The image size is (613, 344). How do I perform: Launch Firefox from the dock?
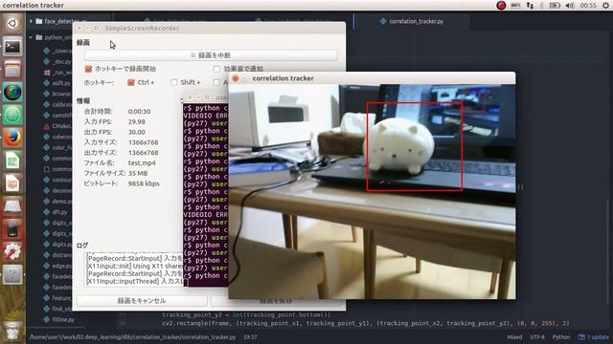pos(12,138)
